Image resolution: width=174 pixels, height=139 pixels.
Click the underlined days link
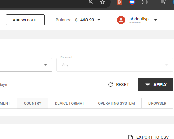pos(3,85)
